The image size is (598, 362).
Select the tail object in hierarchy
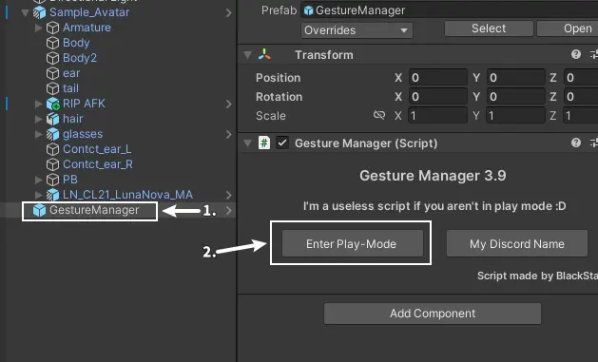click(x=71, y=88)
